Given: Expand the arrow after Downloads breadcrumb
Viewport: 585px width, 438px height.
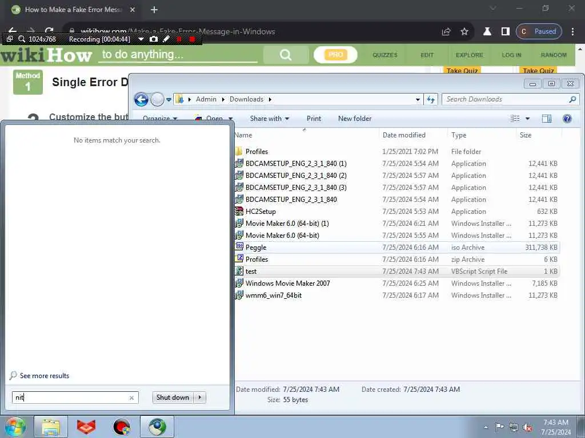Looking at the screenshot, I should (x=270, y=99).
